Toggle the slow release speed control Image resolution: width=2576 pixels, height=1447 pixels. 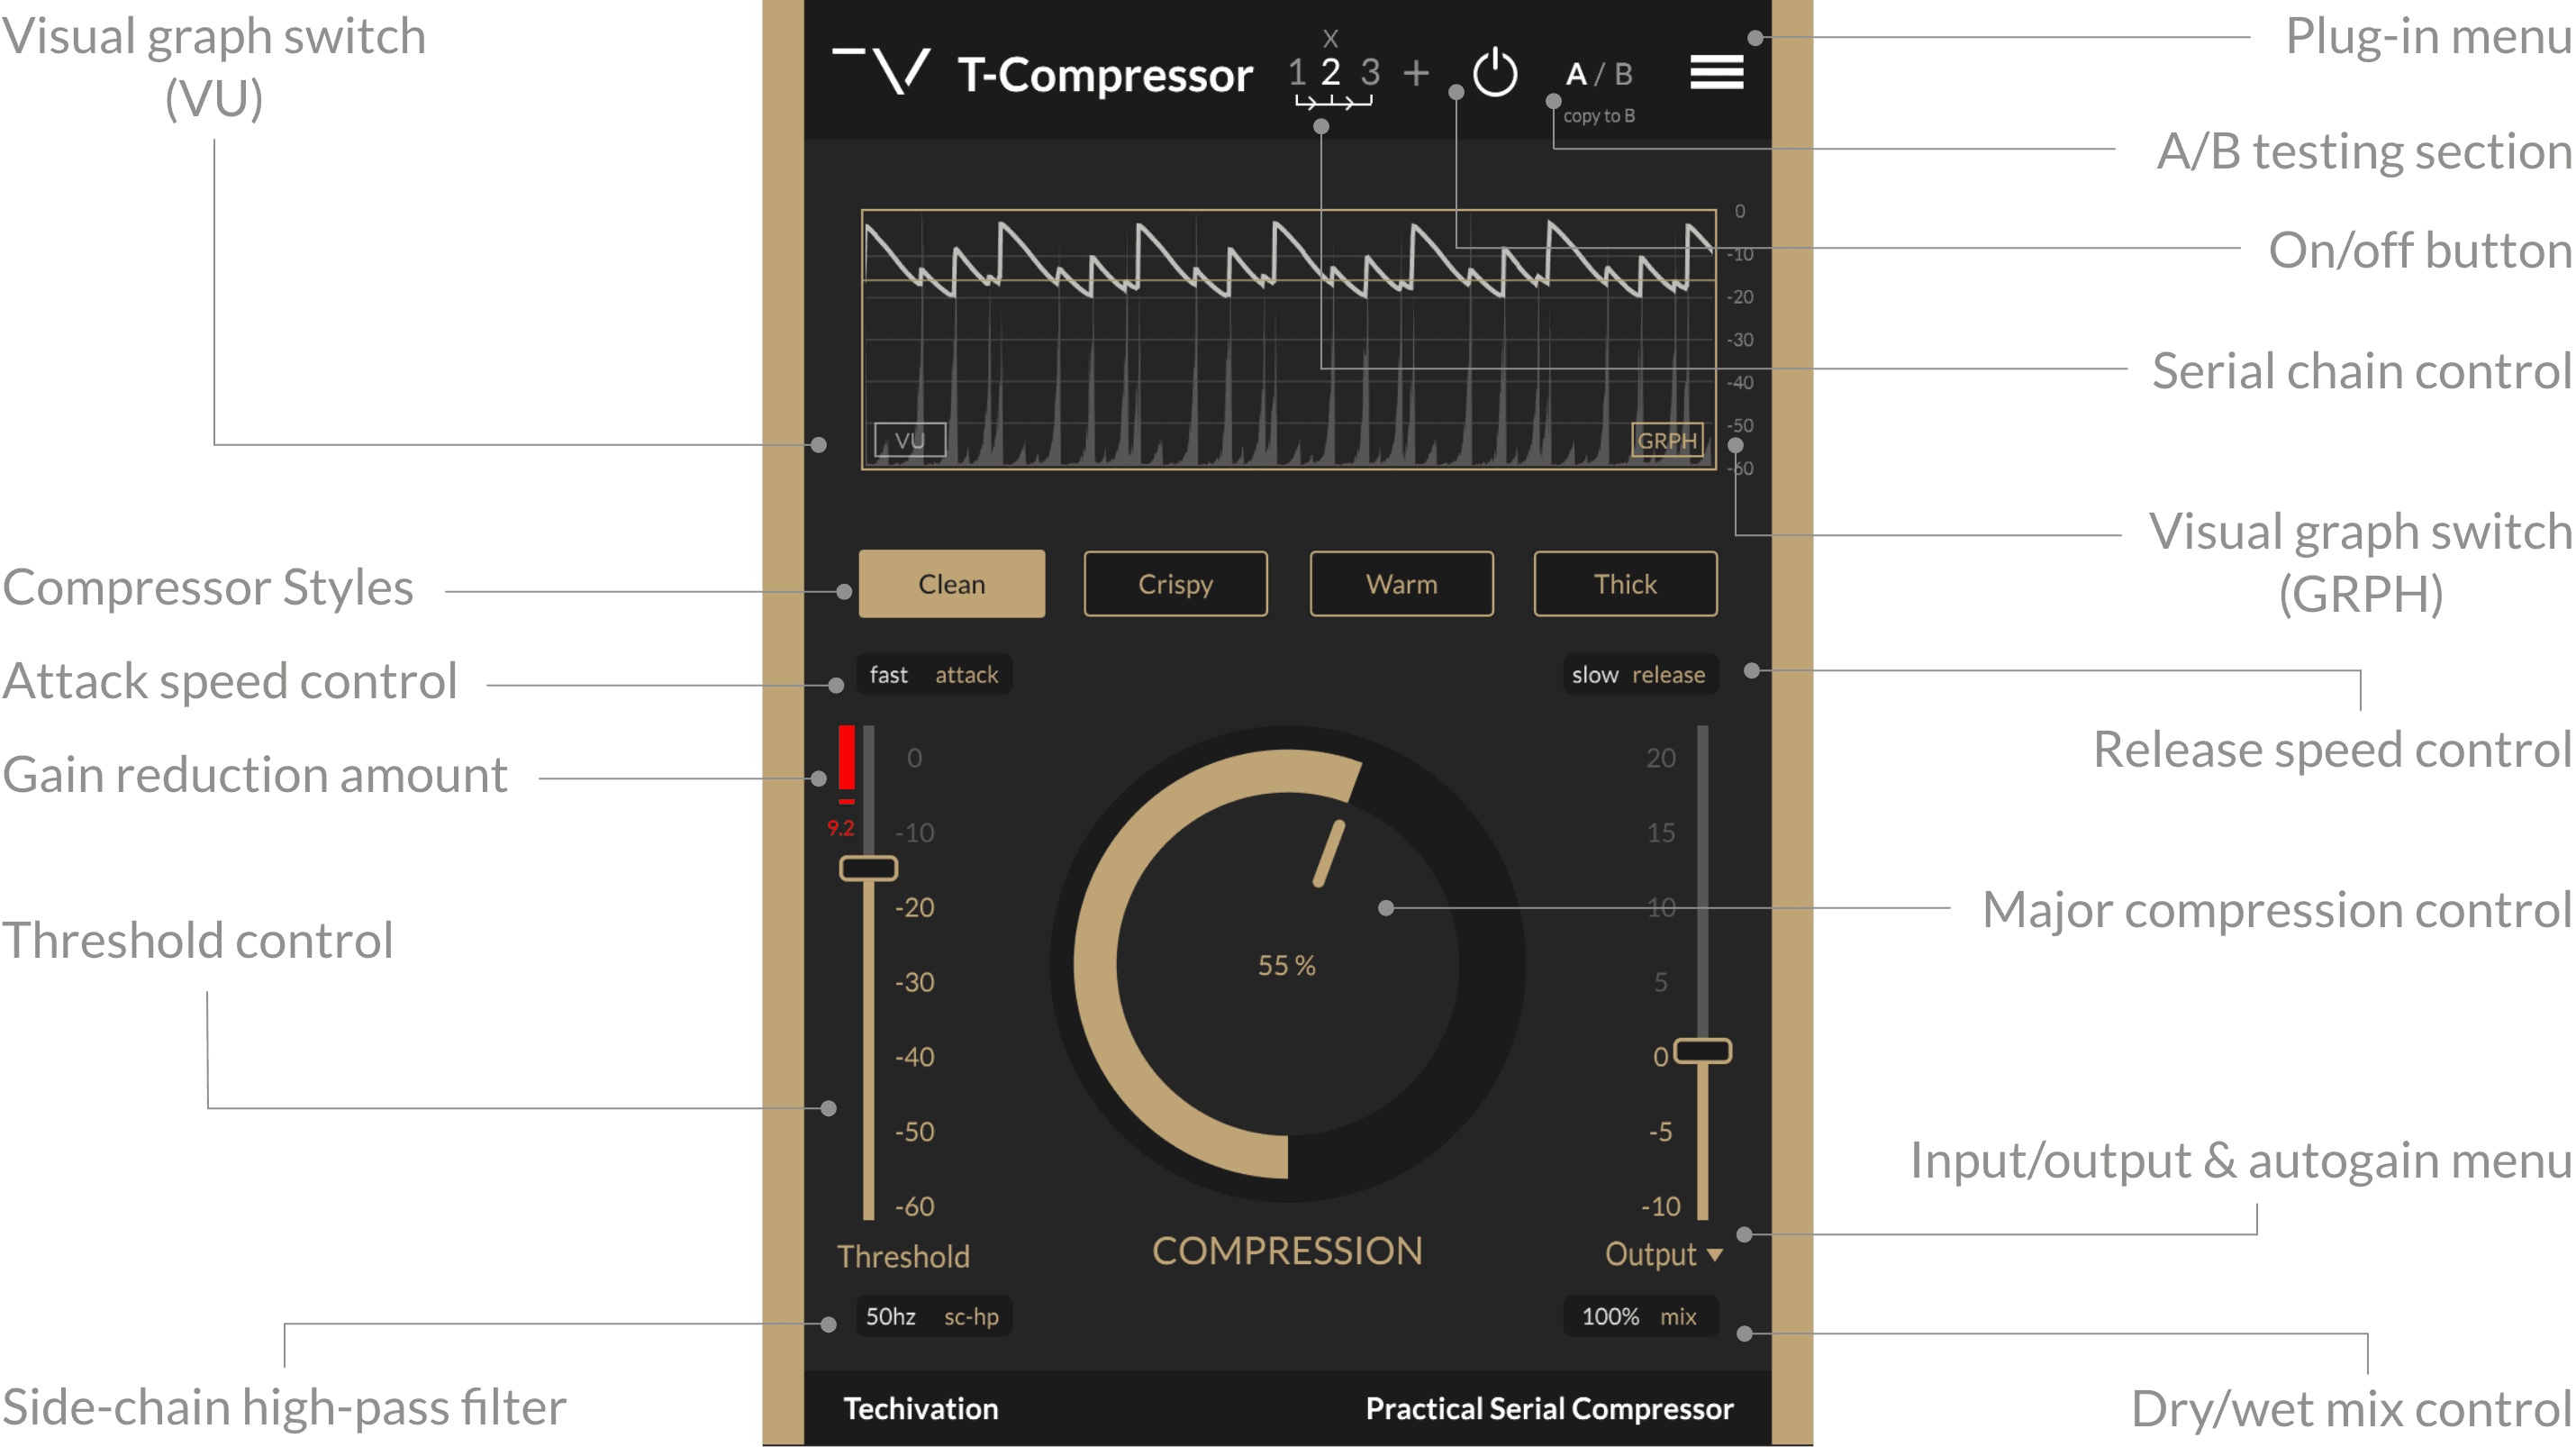[1640, 675]
